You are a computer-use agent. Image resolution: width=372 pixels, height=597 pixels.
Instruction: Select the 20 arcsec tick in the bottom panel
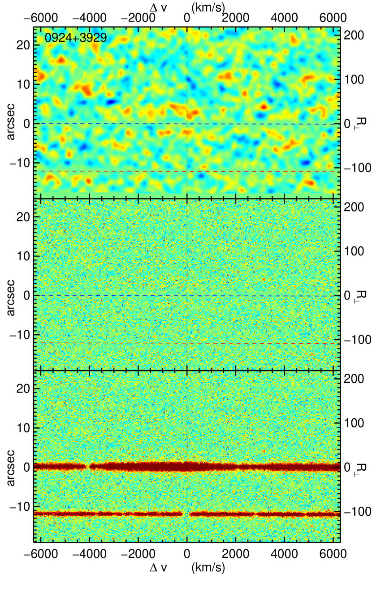point(24,389)
